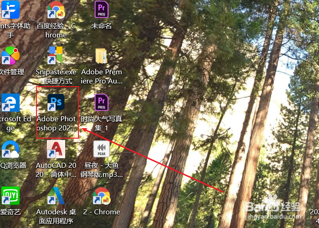Launch AutoCAD 2020 简体中文 shortcut
The image size is (319, 228).
click(56, 149)
